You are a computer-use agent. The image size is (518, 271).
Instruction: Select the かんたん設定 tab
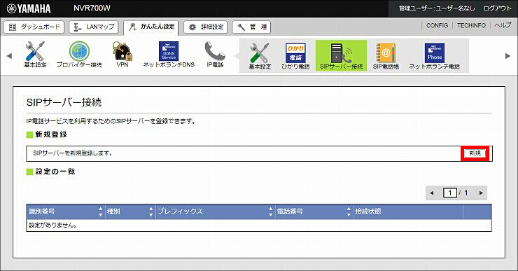tap(151, 27)
